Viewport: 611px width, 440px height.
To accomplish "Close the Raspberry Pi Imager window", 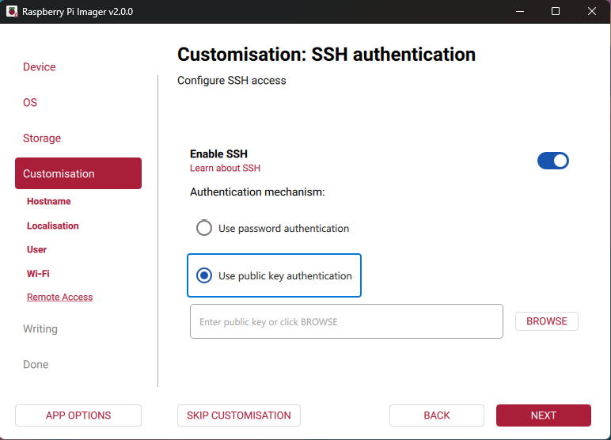I will (x=592, y=11).
